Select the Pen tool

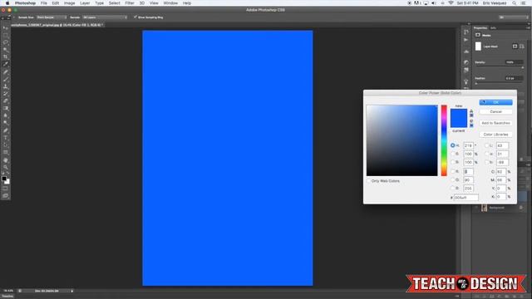point(6,130)
